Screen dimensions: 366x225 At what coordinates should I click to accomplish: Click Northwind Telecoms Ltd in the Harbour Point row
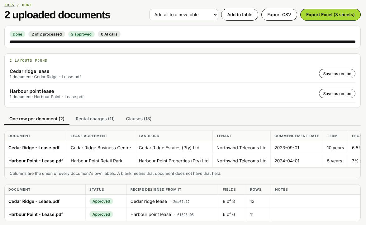pyautogui.click(x=241, y=161)
